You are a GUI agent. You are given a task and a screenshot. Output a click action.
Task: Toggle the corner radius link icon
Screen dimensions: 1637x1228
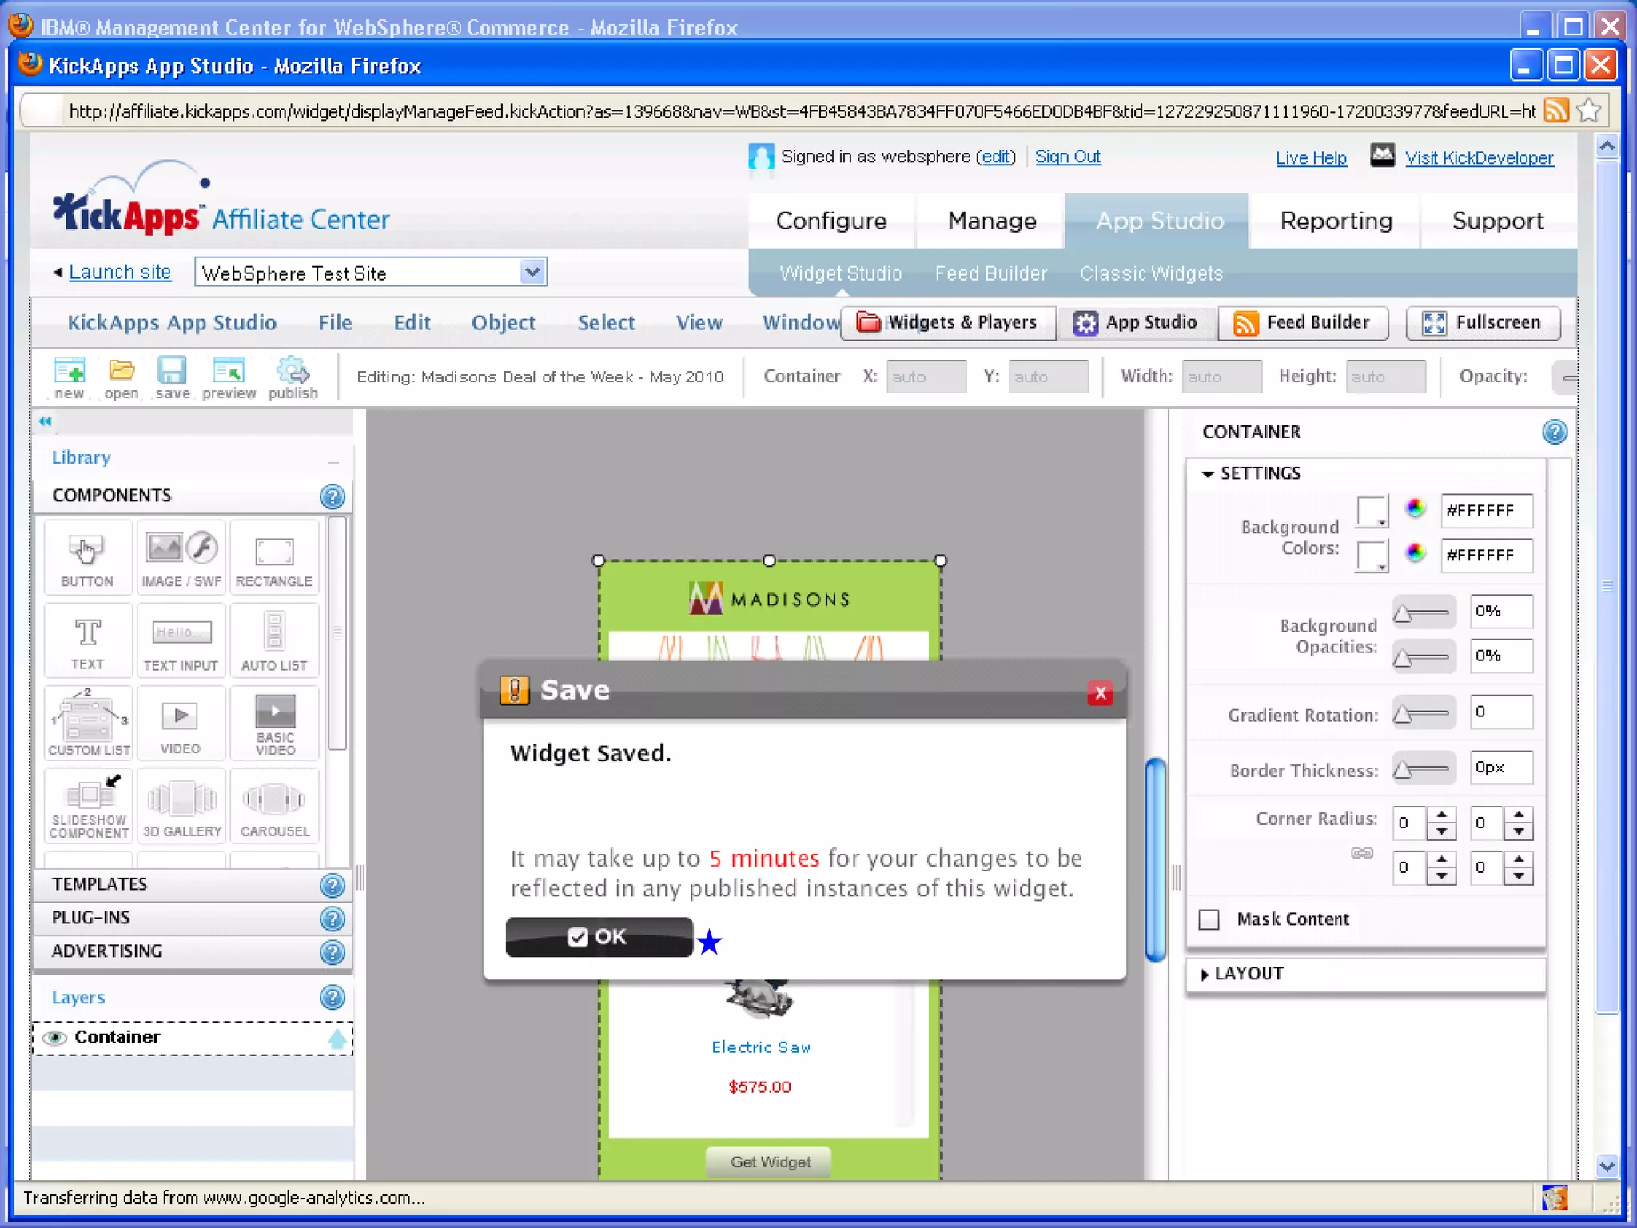point(1362,853)
